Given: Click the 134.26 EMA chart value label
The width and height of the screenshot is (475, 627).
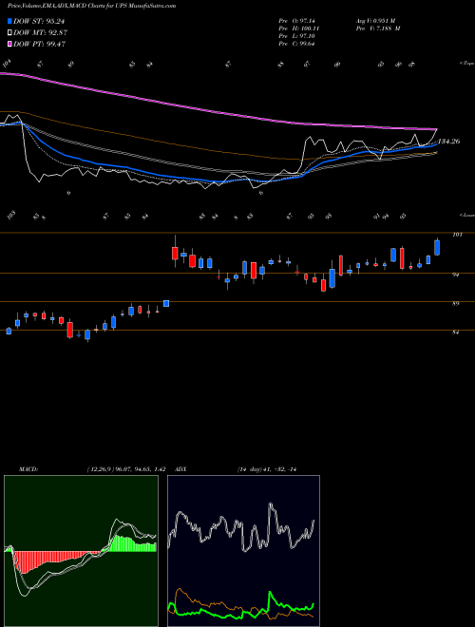Looking at the screenshot, I should tap(449, 142).
